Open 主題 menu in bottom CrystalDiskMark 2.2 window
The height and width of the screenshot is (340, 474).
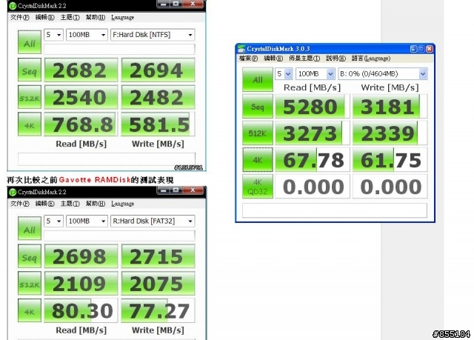70,204
